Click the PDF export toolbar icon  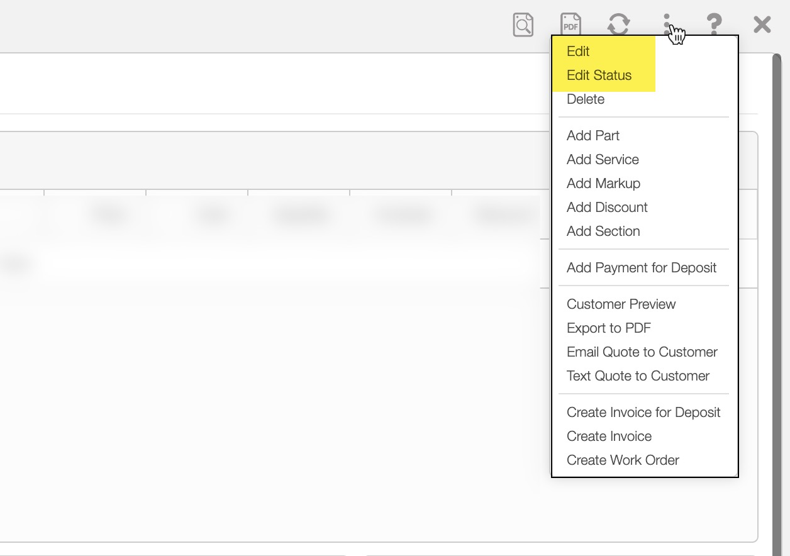570,25
